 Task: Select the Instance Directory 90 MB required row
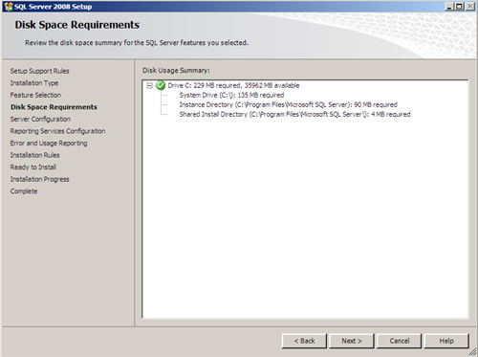[288, 104]
